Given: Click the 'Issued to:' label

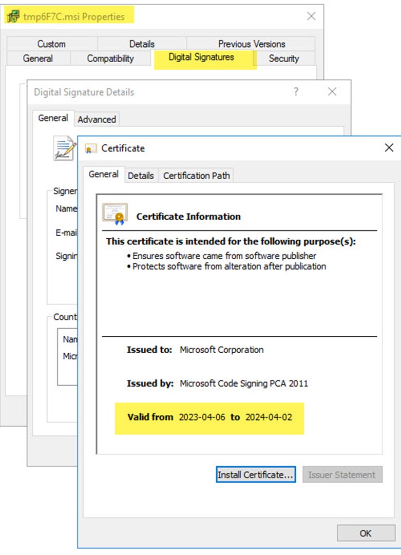Looking at the screenshot, I should (x=149, y=350).
